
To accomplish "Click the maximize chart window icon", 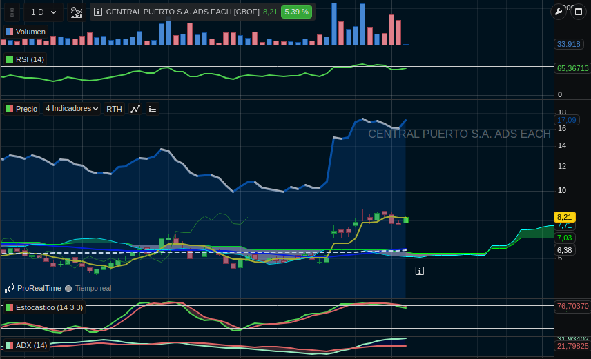I will pos(579,12).
